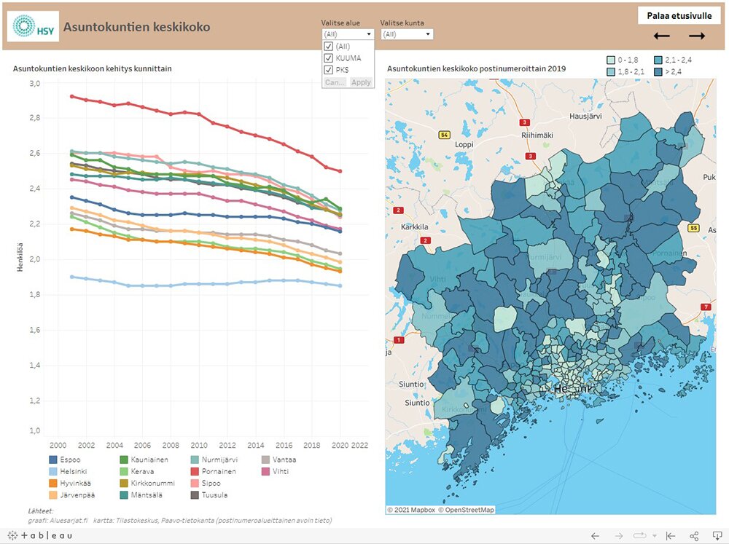Image resolution: width=729 pixels, height=544 pixels.
Task: Toggle the KUUMA checkbox
Action: point(329,58)
